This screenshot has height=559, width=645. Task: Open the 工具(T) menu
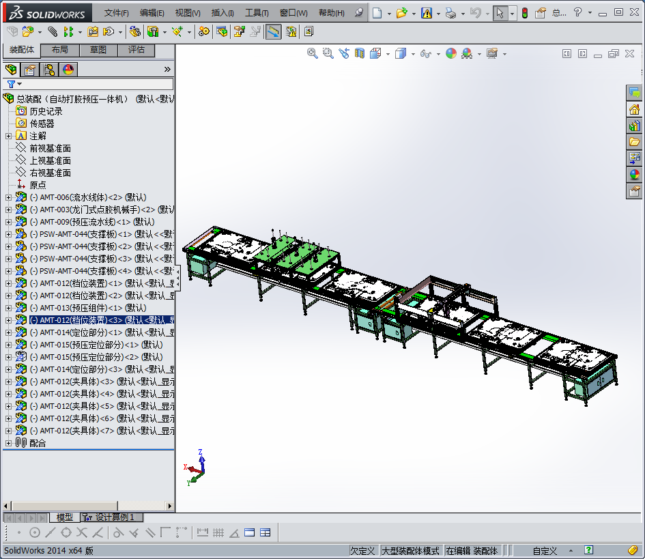point(257,13)
